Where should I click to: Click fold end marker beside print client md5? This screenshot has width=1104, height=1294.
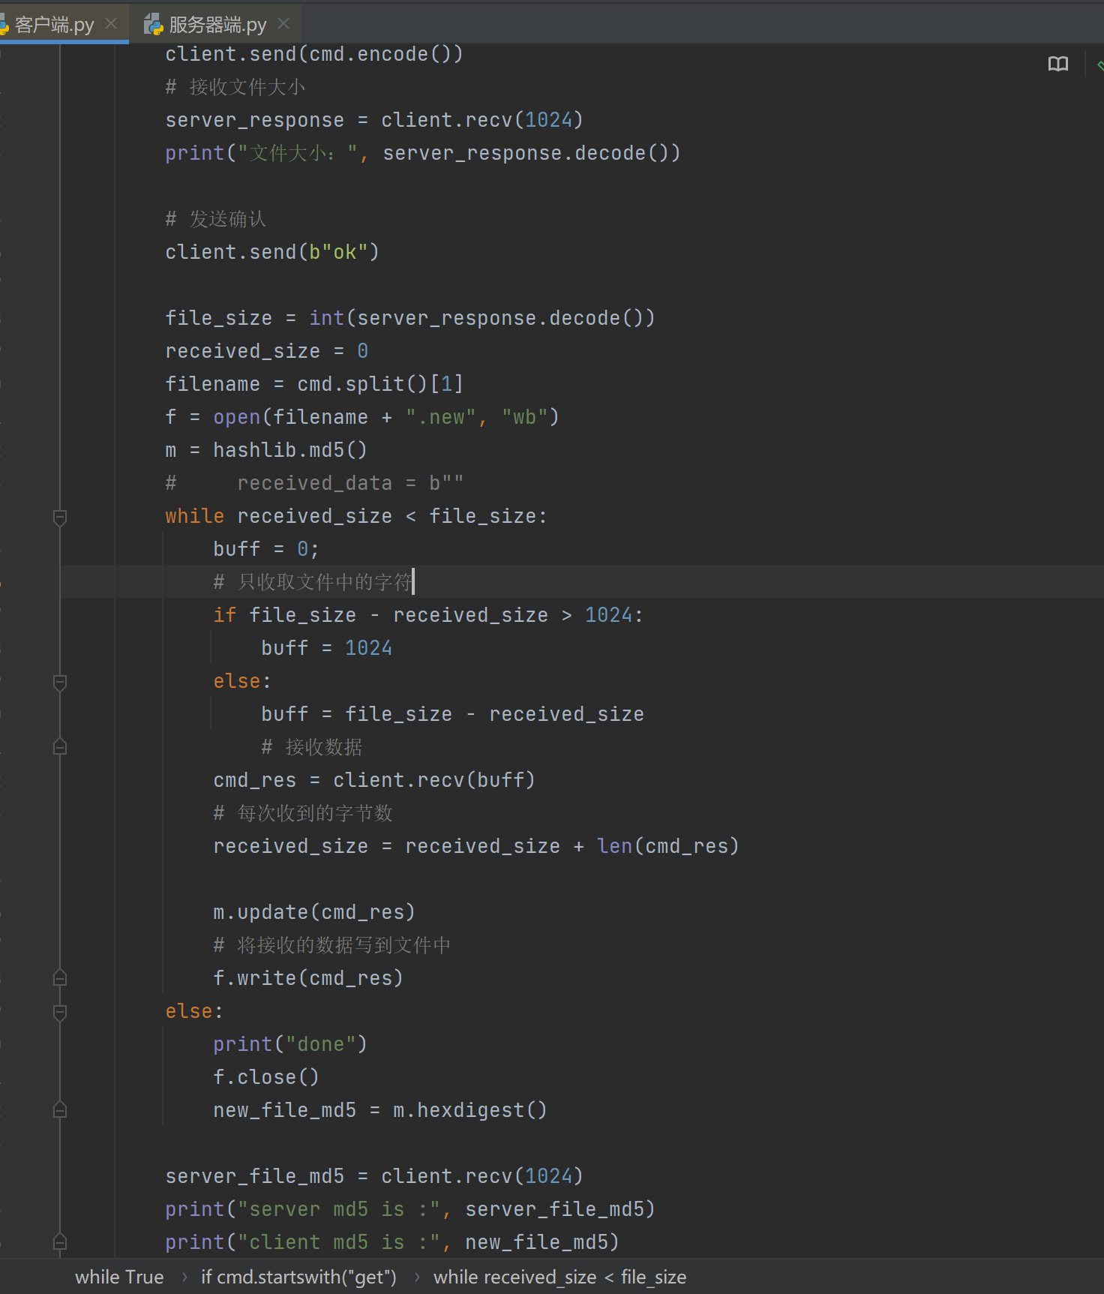(60, 1242)
